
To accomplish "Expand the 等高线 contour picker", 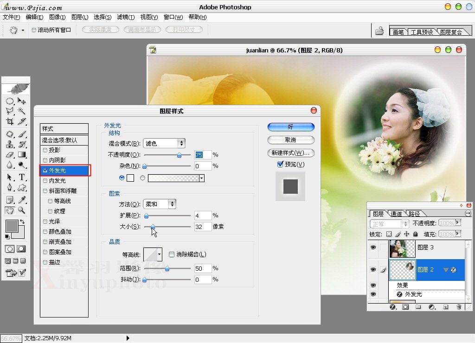I will click(160, 254).
